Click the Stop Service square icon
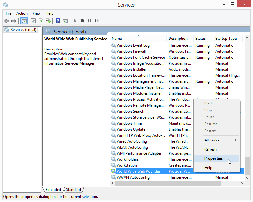The width and height of the screenshot is (253, 202). click(82, 21)
